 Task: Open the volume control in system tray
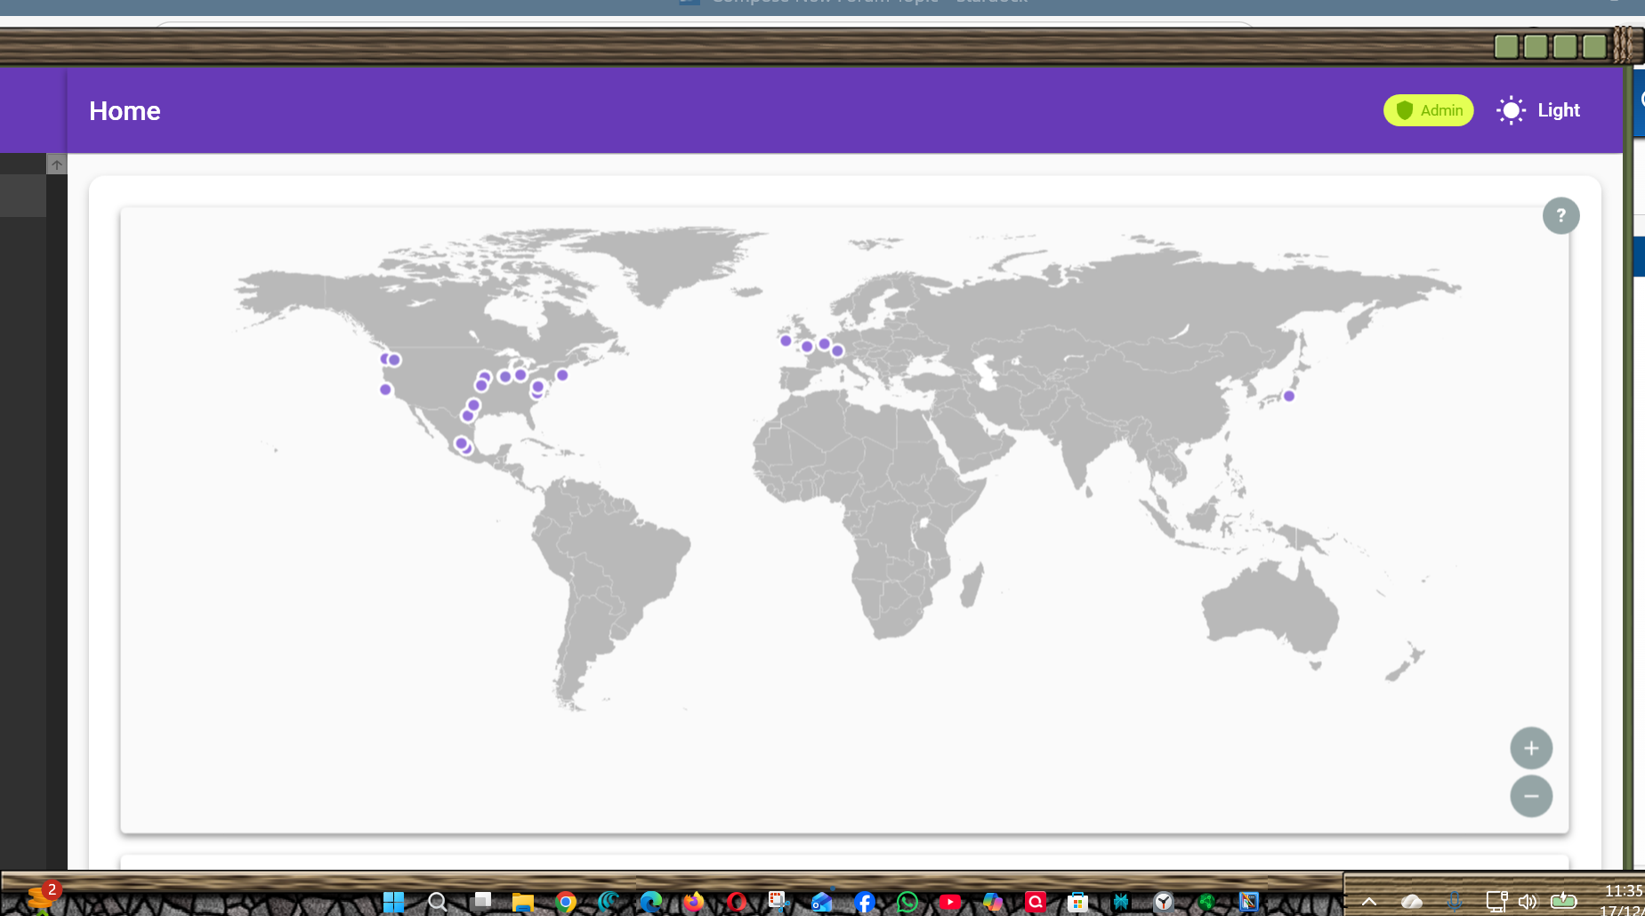click(1528, 902)
